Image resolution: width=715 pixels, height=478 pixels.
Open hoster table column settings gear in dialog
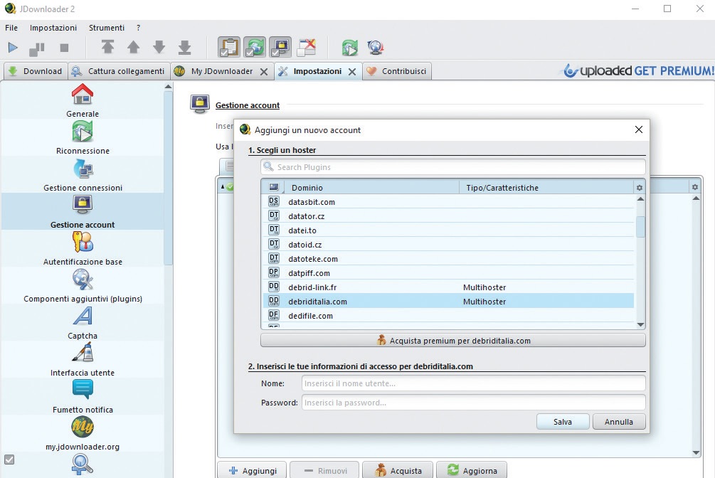pos(640,188)
